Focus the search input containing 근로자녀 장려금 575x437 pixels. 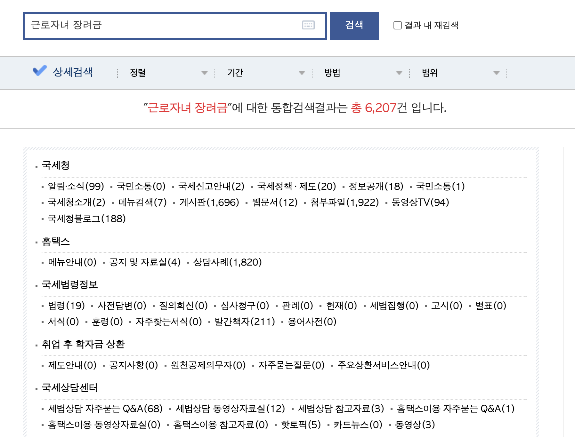click(175, 26)
